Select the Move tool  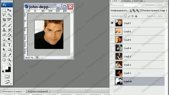tap(10, 10)
